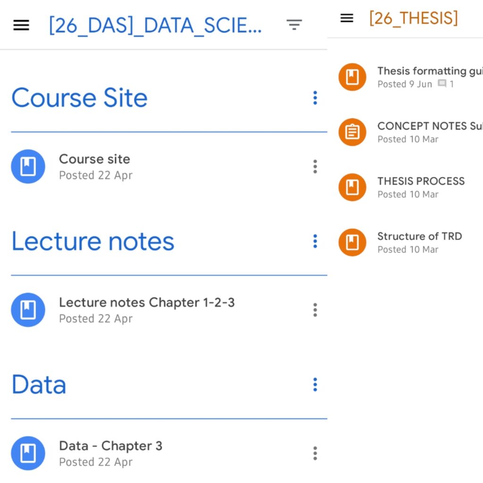The width and height of the screenshot is (483, 483).
Task: Open the hamburger menu in DATA_SCIENCE class
Action: [x=21, y=25]
